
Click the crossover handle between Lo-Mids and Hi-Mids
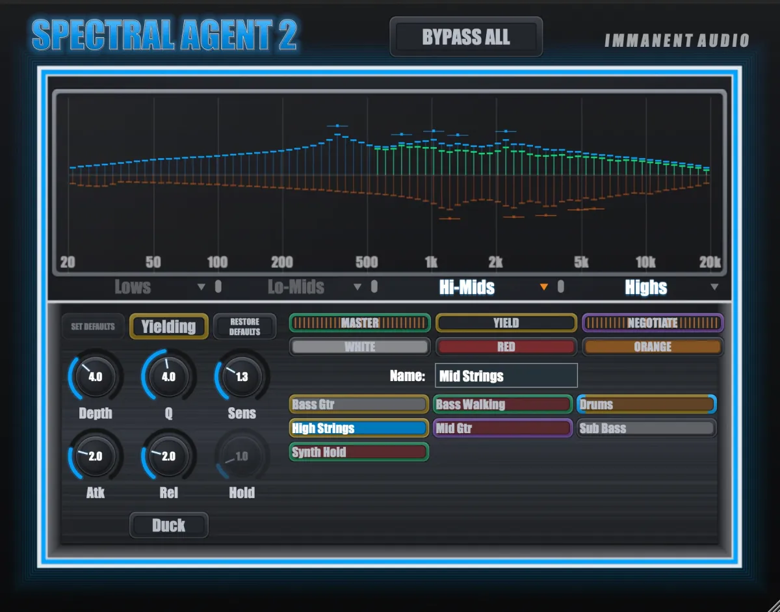click(374, 287)
